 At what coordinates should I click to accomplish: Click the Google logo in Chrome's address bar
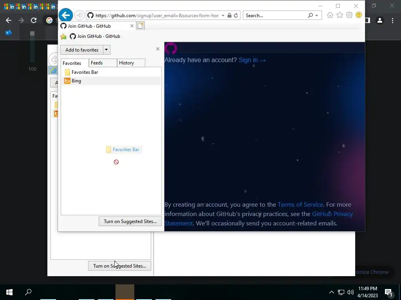point(49,20)
